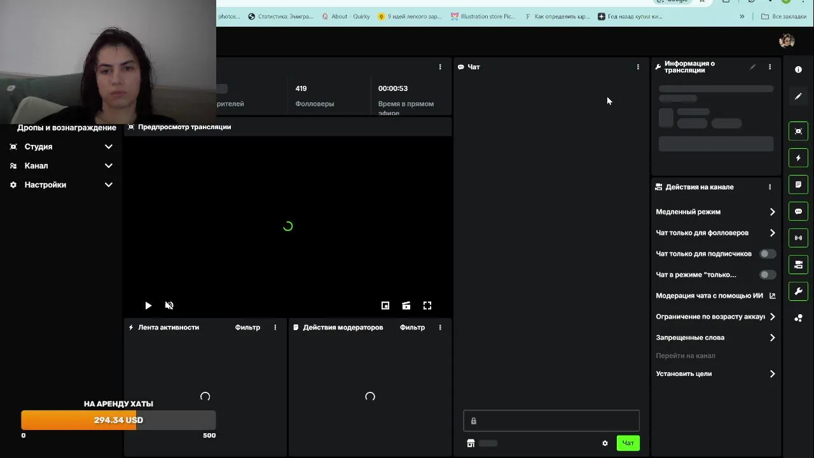The height and width of the screenshot is (458, 814).
Task: Enable Чат в режиме "только..." toggle
Action: coord(768,275)
